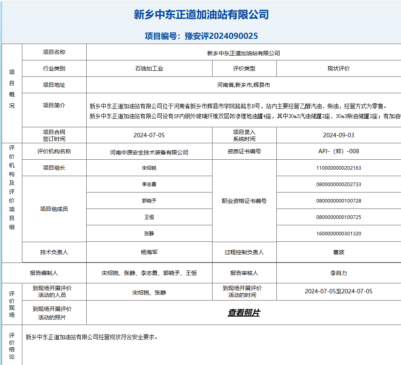This screenshot has width=401, height=365.
Task: Select the certificate number 0800000000202733
Action: [339, 185]
